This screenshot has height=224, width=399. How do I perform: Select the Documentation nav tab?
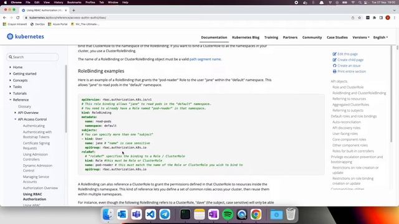click(214, 37)
